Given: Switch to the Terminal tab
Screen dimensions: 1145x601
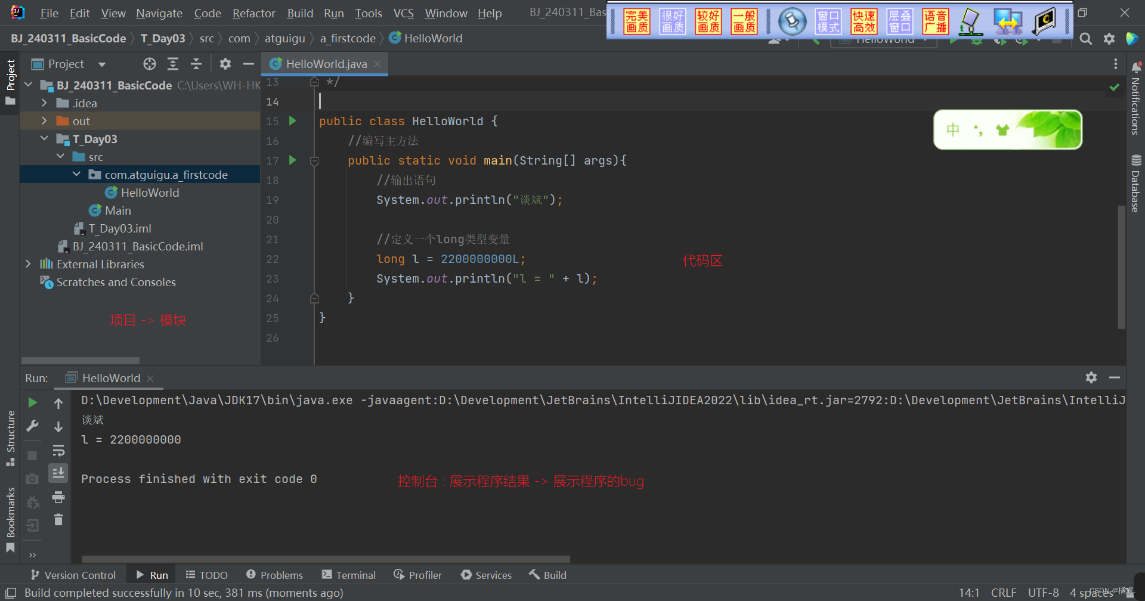Looking at the screenshot, I should [348, 575].
